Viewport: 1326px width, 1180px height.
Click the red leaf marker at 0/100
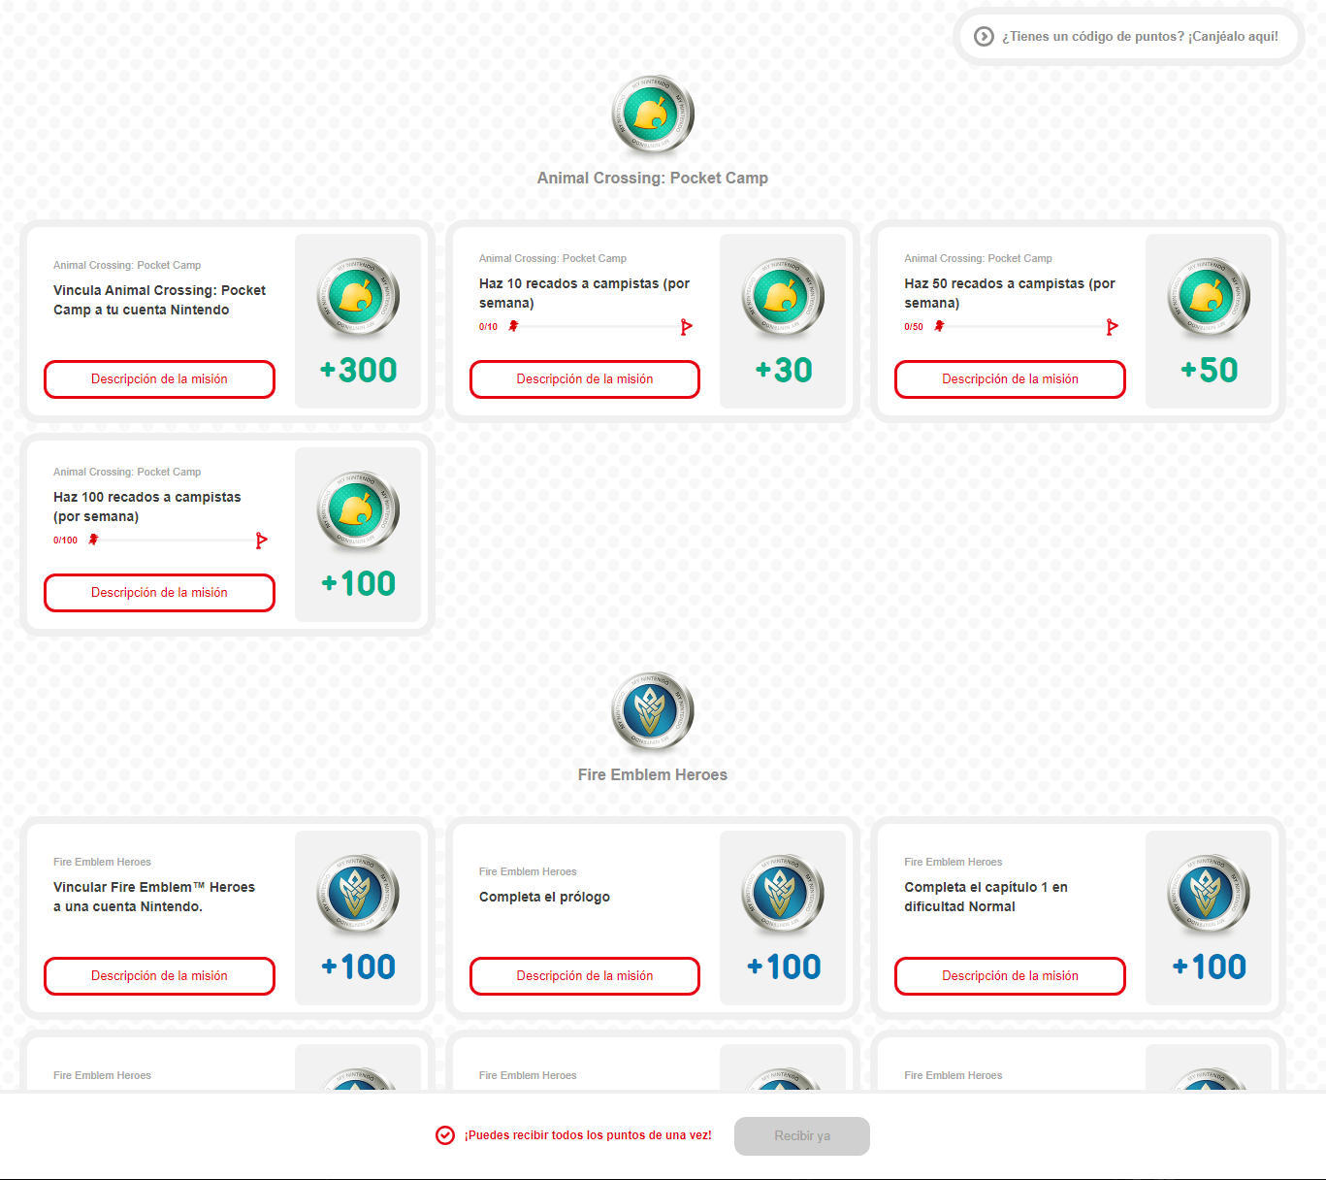point(93,540)
